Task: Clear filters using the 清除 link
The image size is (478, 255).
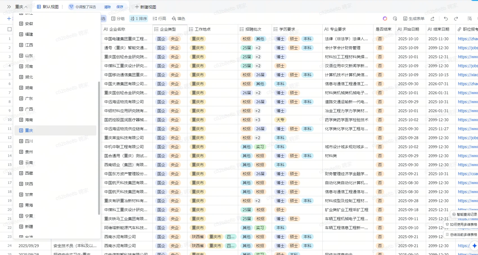Action: (x=107, y=7)
